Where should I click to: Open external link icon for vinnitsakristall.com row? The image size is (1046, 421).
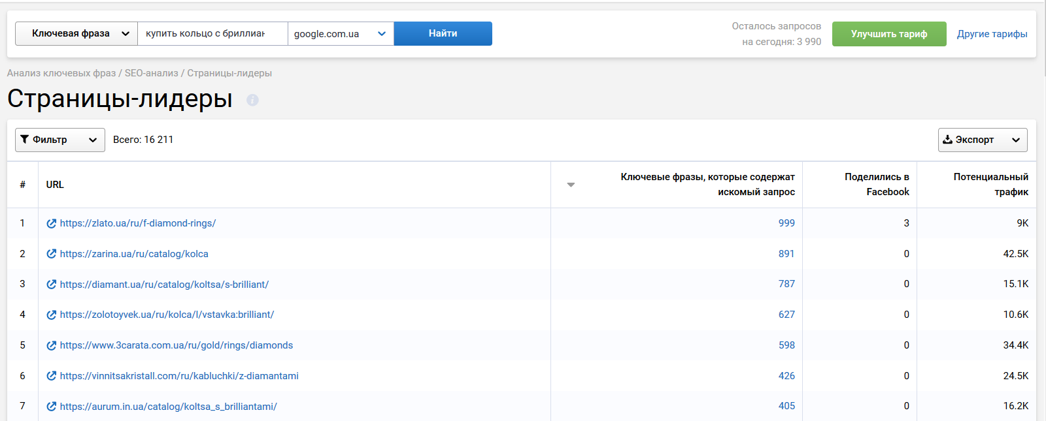click(x=52, y=376)
